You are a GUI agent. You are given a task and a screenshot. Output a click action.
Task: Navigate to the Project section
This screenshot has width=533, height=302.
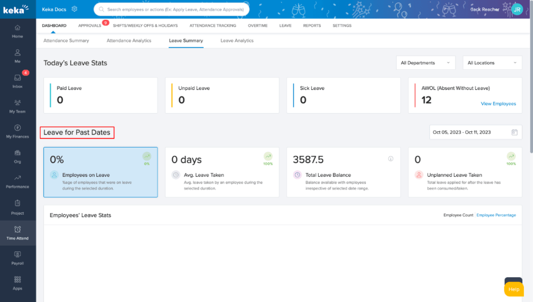tap(17, 207)
